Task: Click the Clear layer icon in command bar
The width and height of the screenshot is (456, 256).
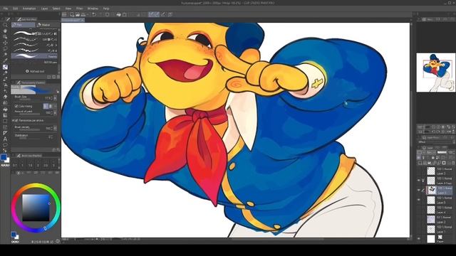Action: [108, 14]
